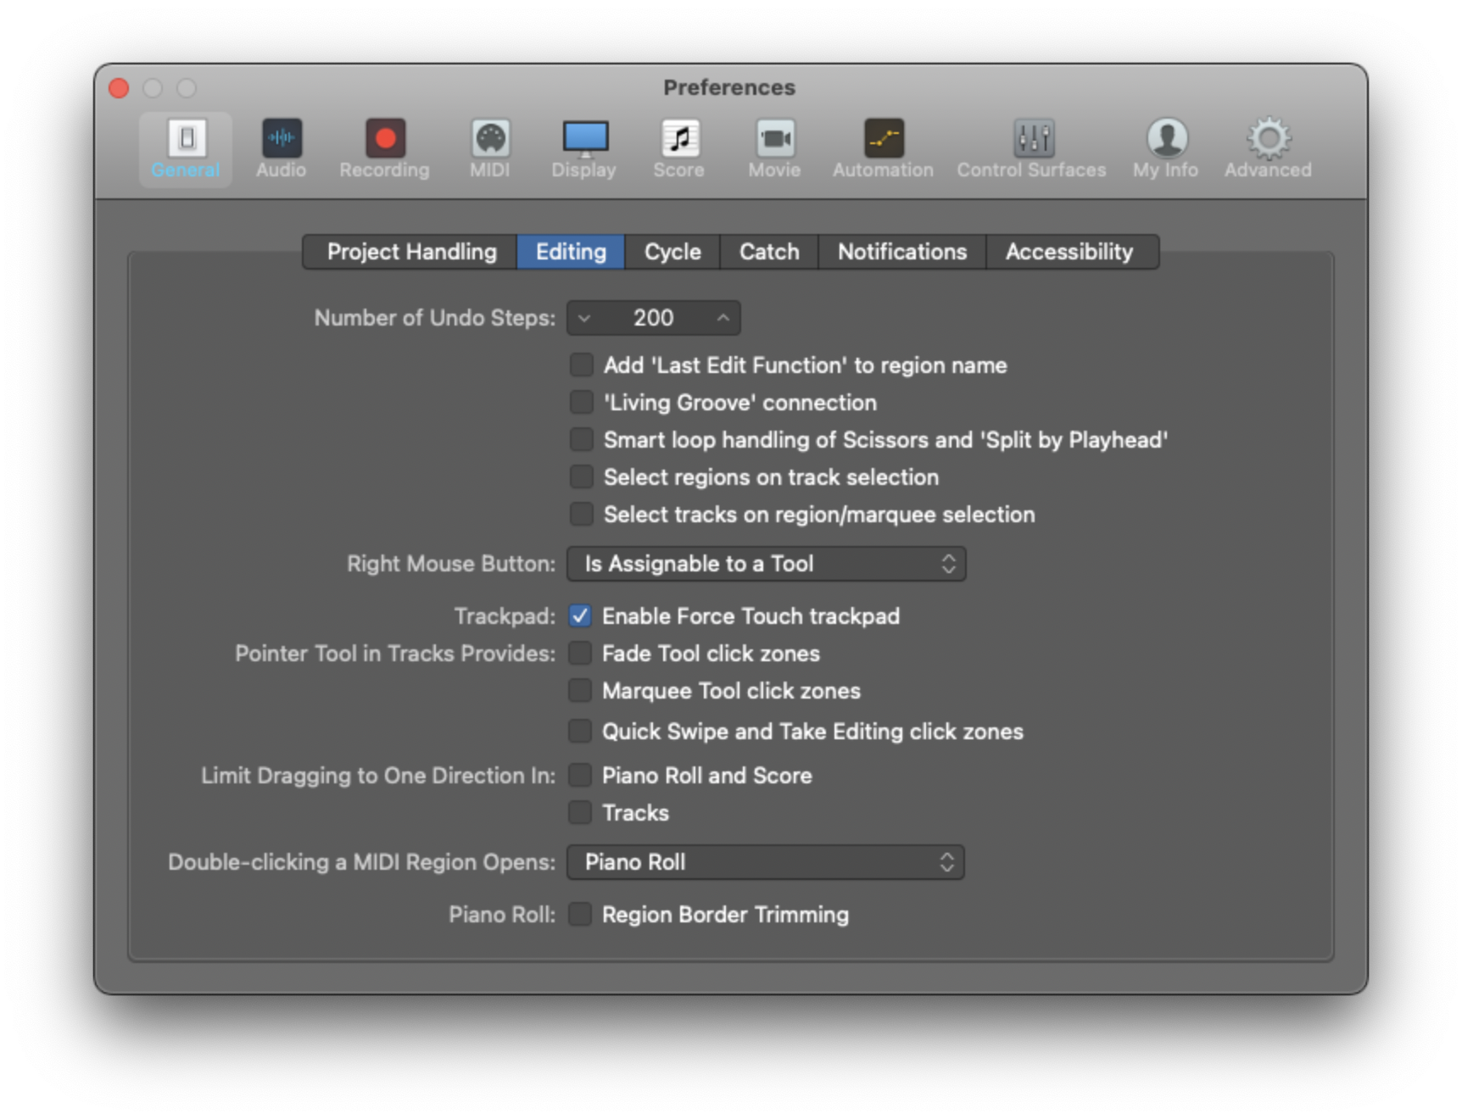The image size is (1462, 1119).
Task: Enable Select regions on track selection
Action: coord(581,477)
